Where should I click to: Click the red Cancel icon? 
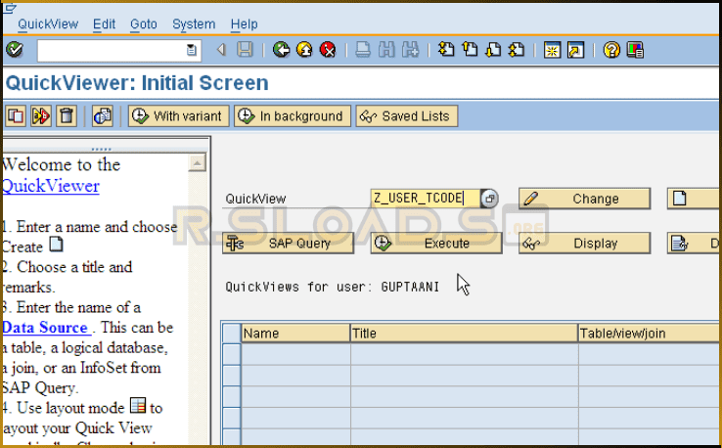[x=328, y=50]
